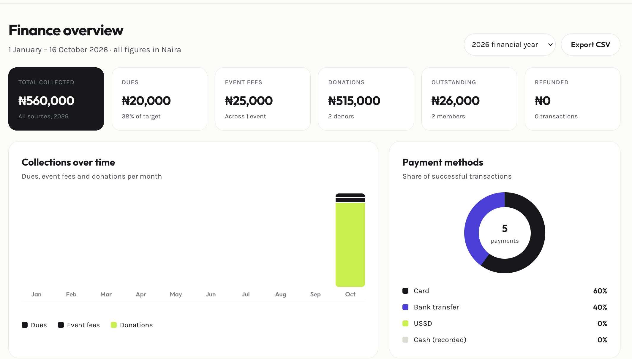
Task: Click the 'All sources, 2026' caption
Action: coord(43,116)
